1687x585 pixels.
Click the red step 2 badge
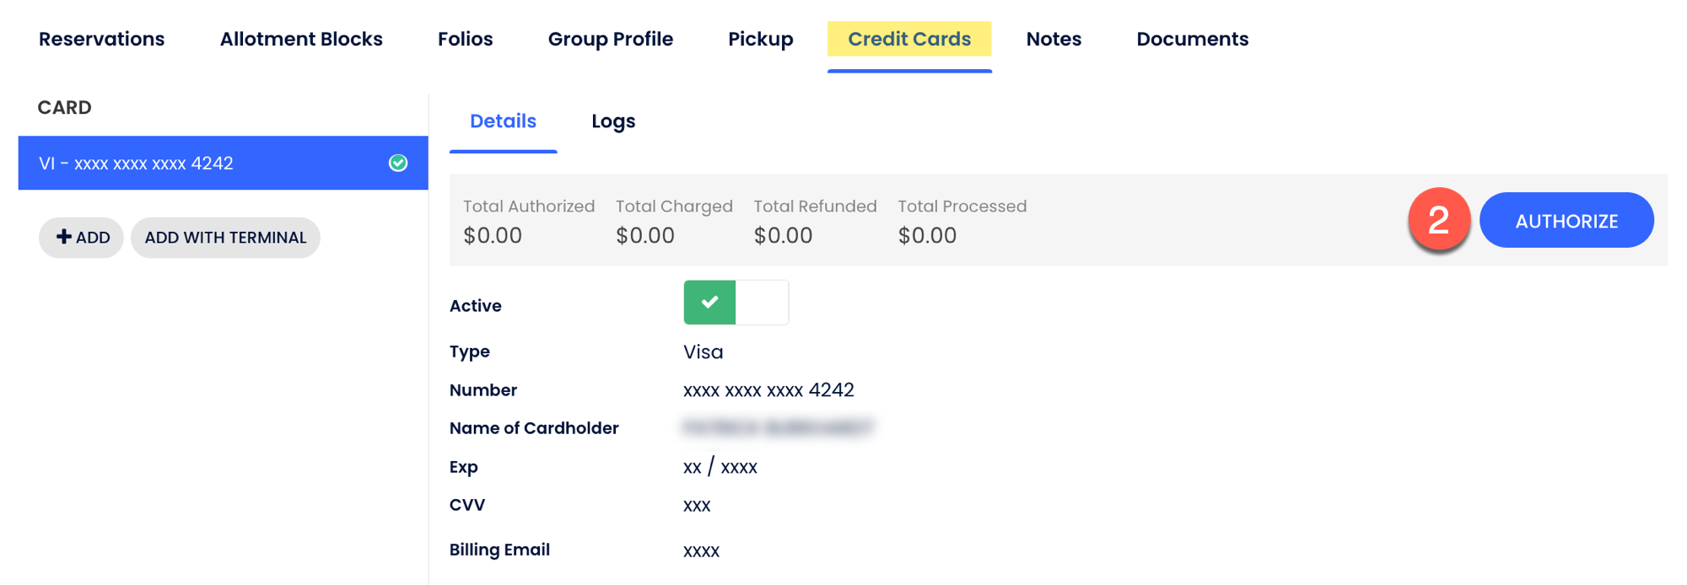point(1438,219)
